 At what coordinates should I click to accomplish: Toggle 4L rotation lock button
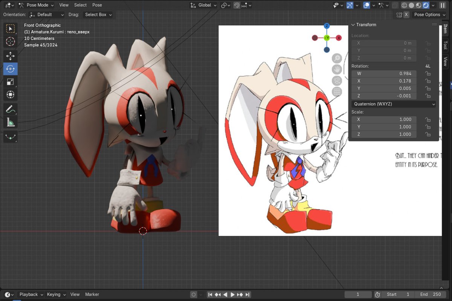coord(428,66)
